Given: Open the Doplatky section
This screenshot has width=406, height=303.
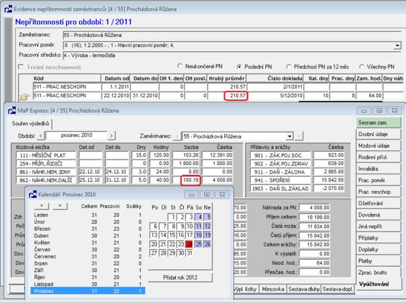Looking at the screenshot, I should (378, 250).
